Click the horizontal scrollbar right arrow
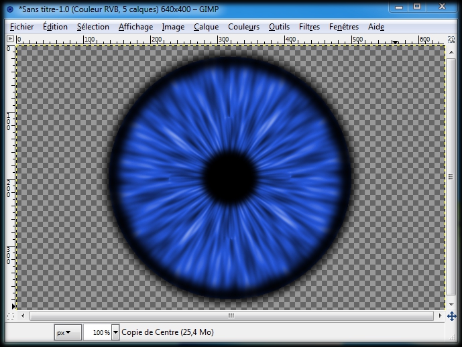The width and height of the screenshot is (462, 347). click(441, 316)
